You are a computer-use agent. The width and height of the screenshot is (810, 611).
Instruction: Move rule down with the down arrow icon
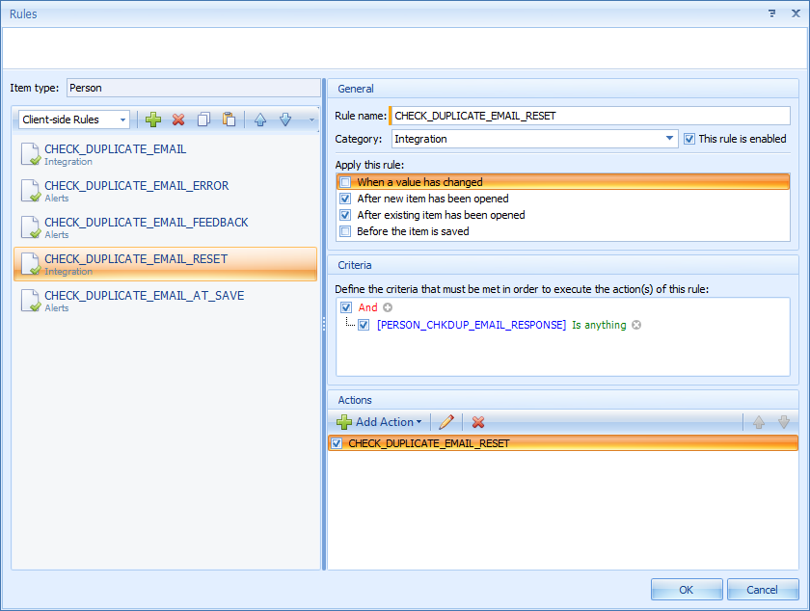[285, 120]
